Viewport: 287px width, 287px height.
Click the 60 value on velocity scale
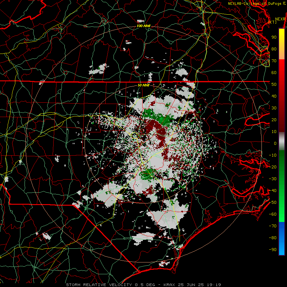point(274,73)
